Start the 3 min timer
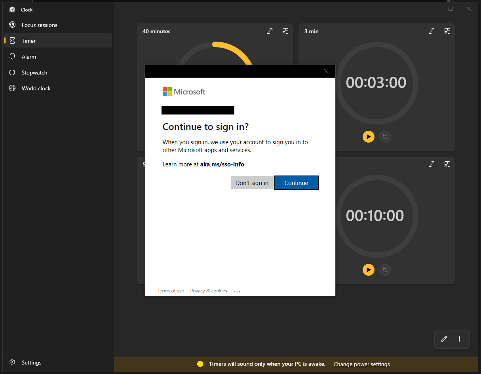The image size is (481, 374). [368, 137]
